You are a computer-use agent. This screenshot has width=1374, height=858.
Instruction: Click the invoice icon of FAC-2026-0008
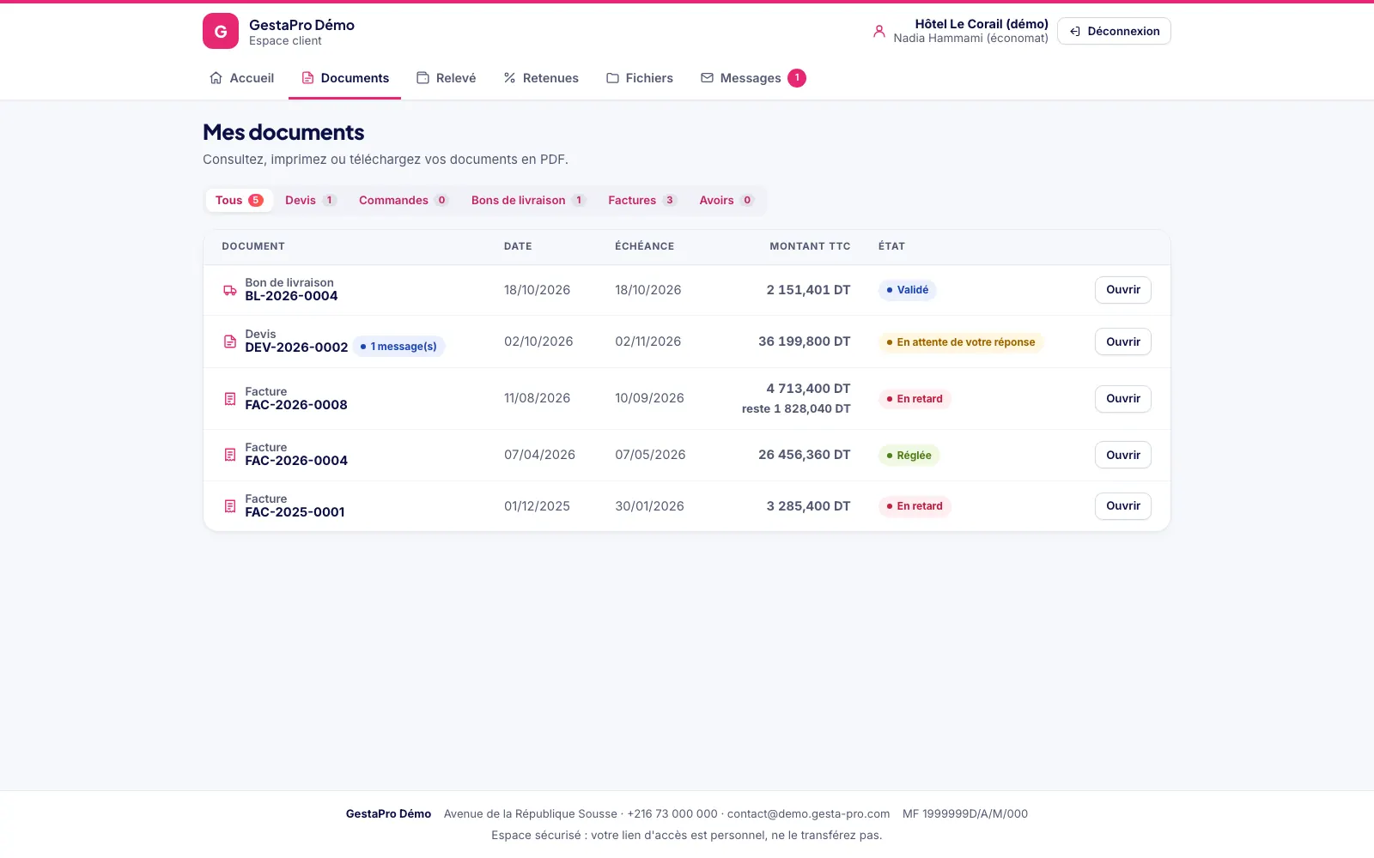229,399
